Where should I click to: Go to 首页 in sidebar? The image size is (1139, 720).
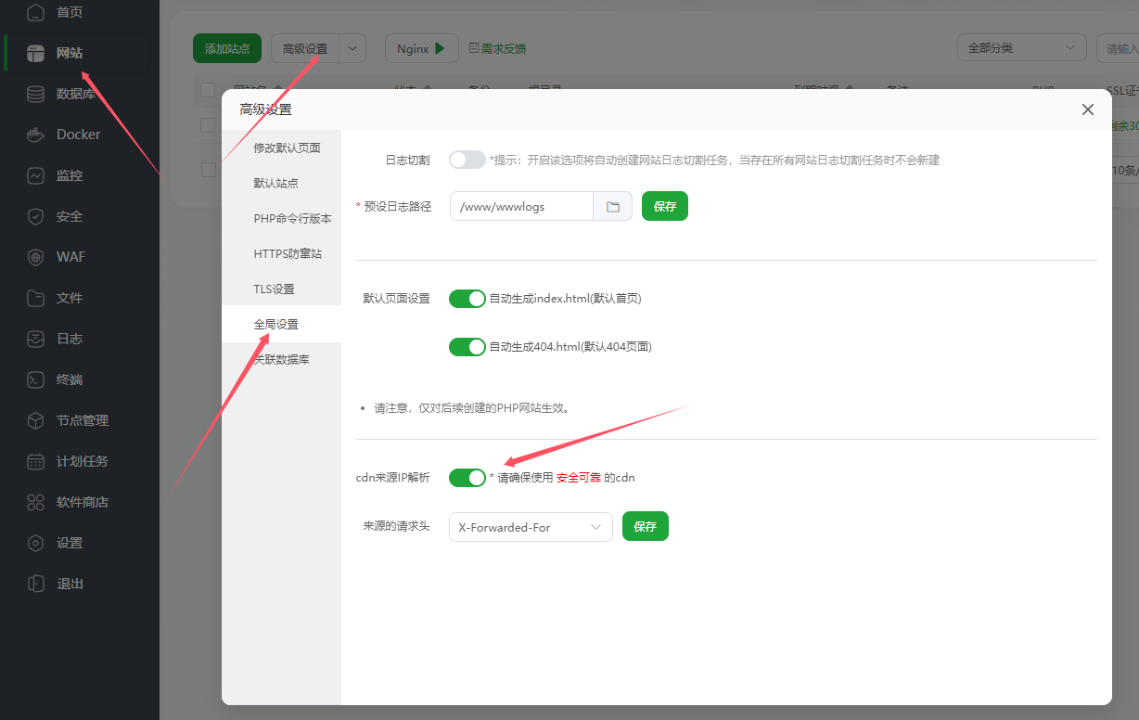(x=70, y=12)
